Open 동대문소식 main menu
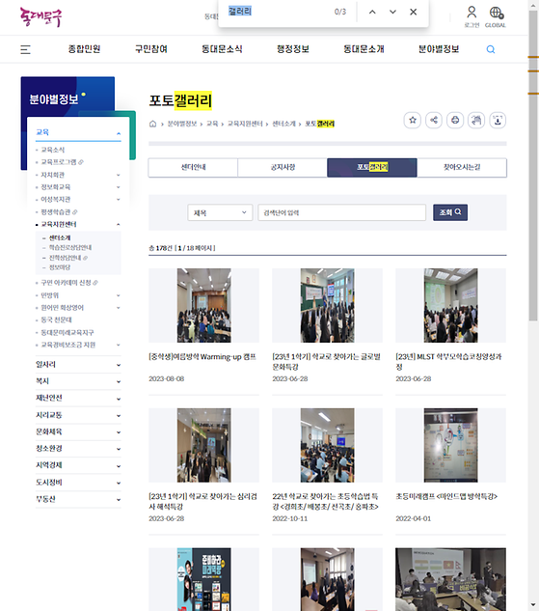This screenshot has width=539, height=611. click(222, 49)
